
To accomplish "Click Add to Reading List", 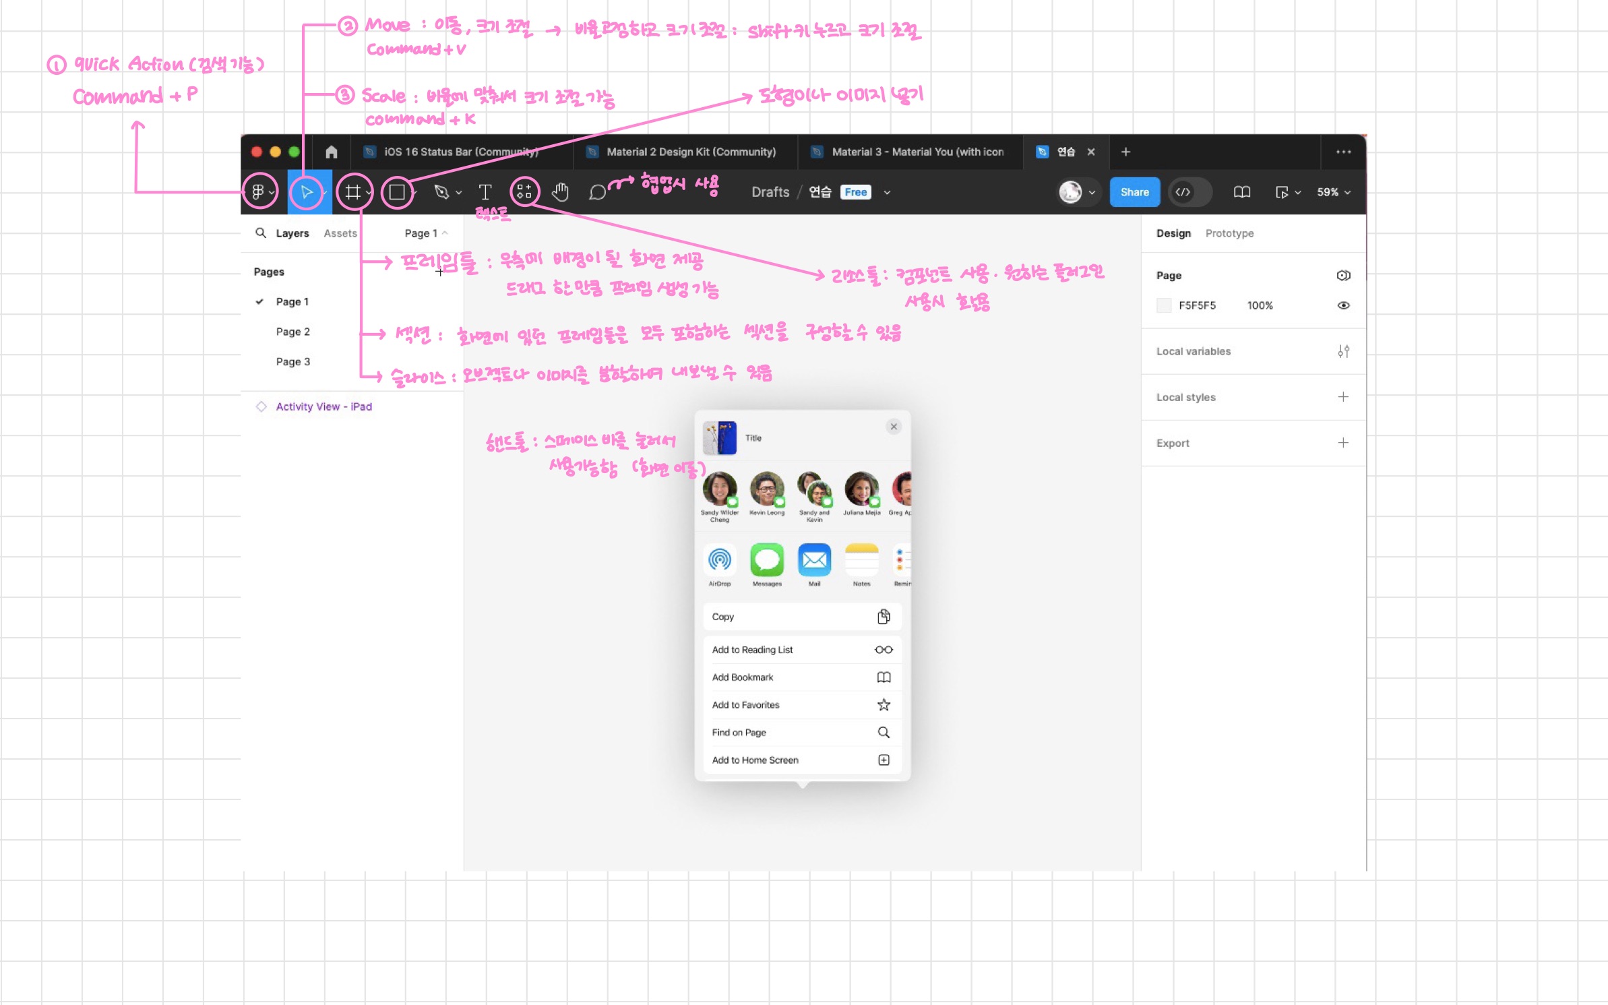I will [x=802, y=650].
